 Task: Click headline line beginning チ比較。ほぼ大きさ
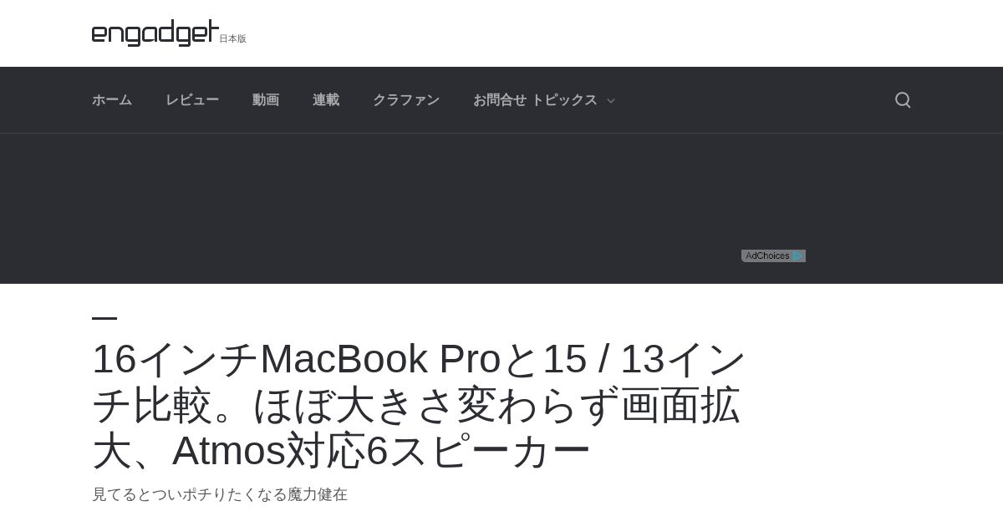(x=416, y=406)
